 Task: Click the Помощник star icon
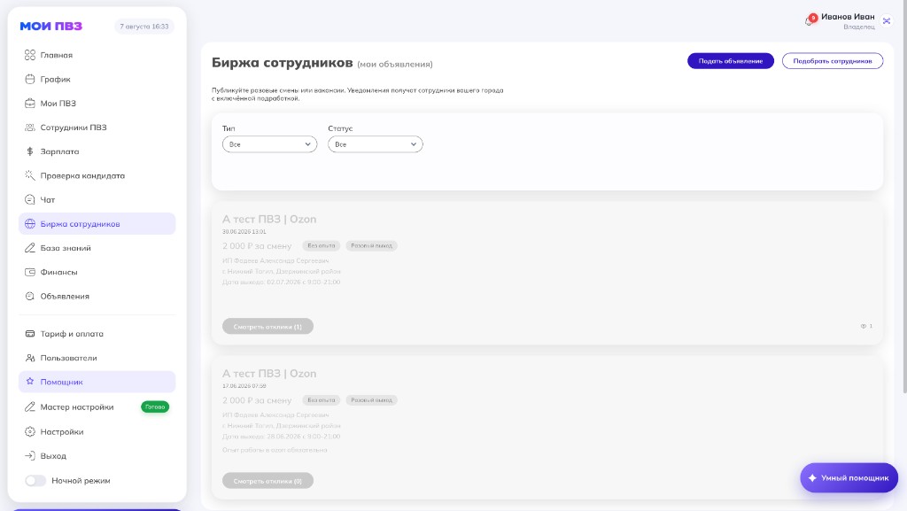[x=30, y=382]
